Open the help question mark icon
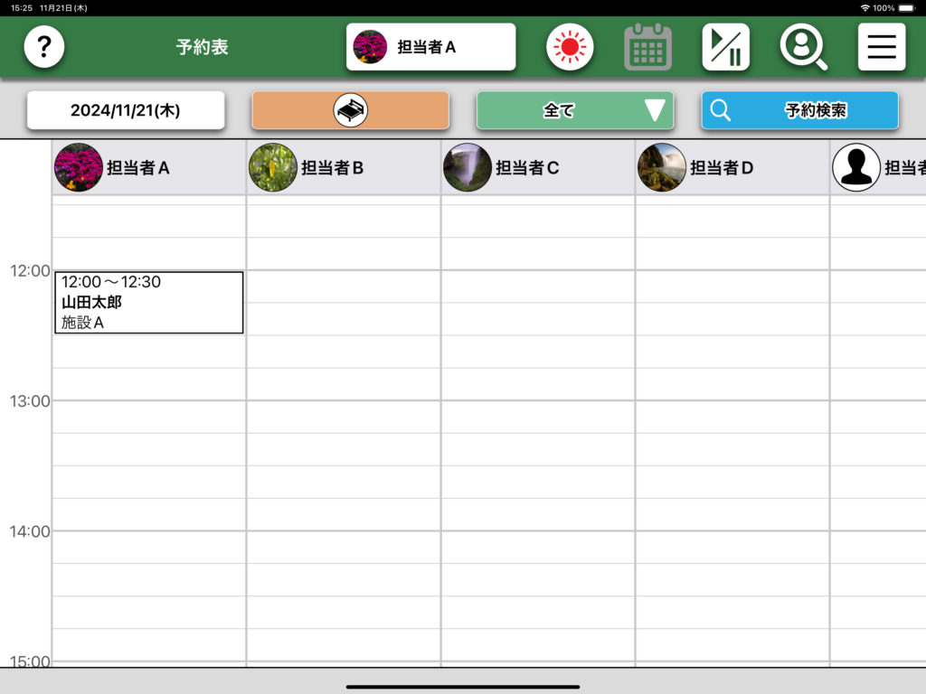Viewport: 926px width, 694px height. [x=43, y=47]
